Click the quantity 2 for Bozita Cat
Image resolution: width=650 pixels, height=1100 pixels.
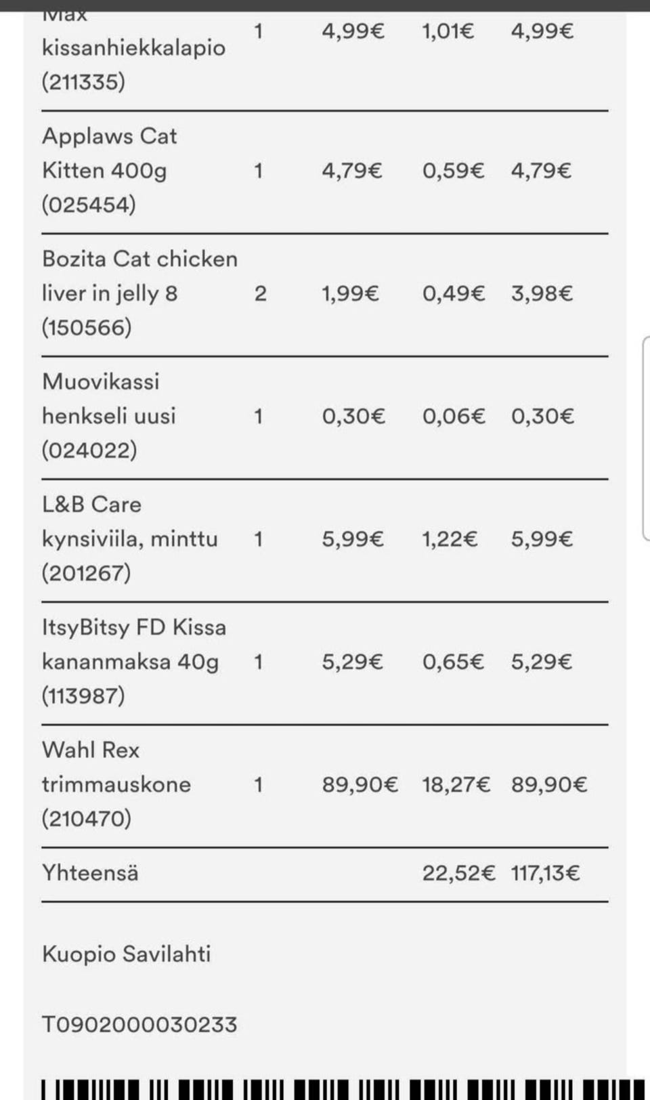pos(260,293)
